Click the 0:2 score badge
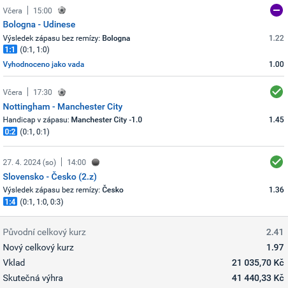 tap(10, 132)
